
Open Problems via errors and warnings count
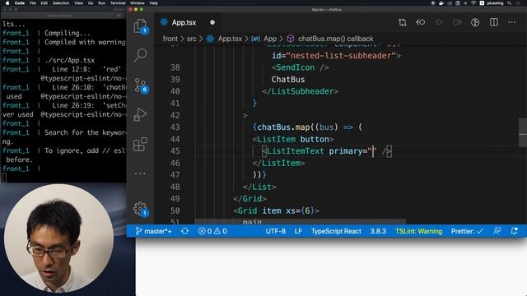pyautogui.click(x=212, y=231)
